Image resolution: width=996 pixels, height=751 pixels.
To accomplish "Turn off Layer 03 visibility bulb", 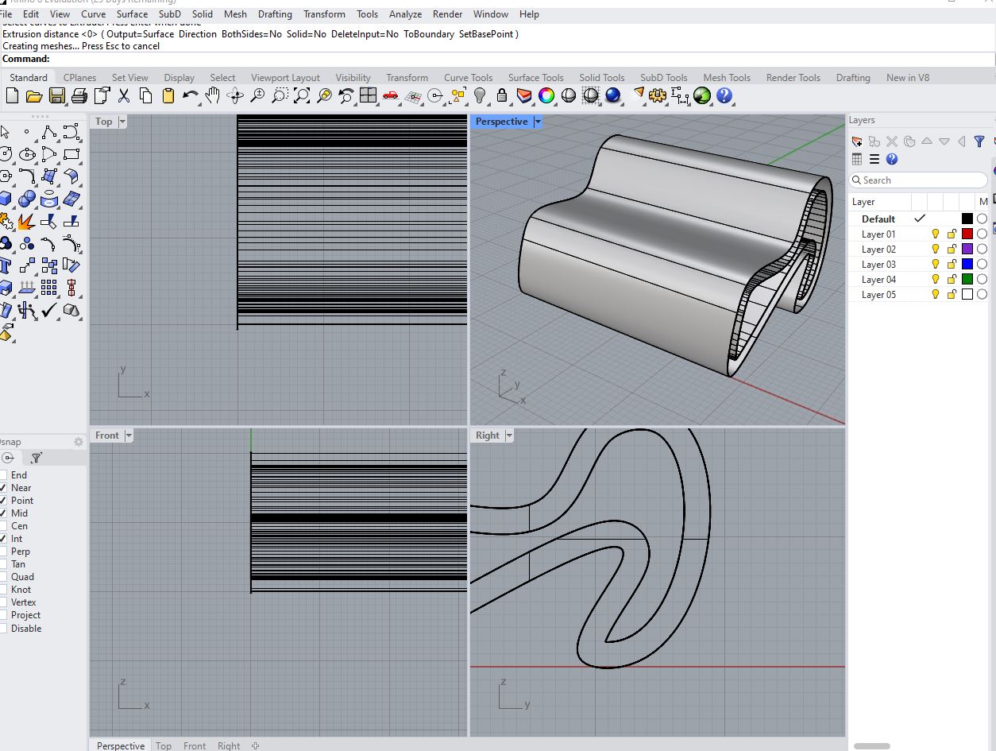I will [x=936, y=265].
